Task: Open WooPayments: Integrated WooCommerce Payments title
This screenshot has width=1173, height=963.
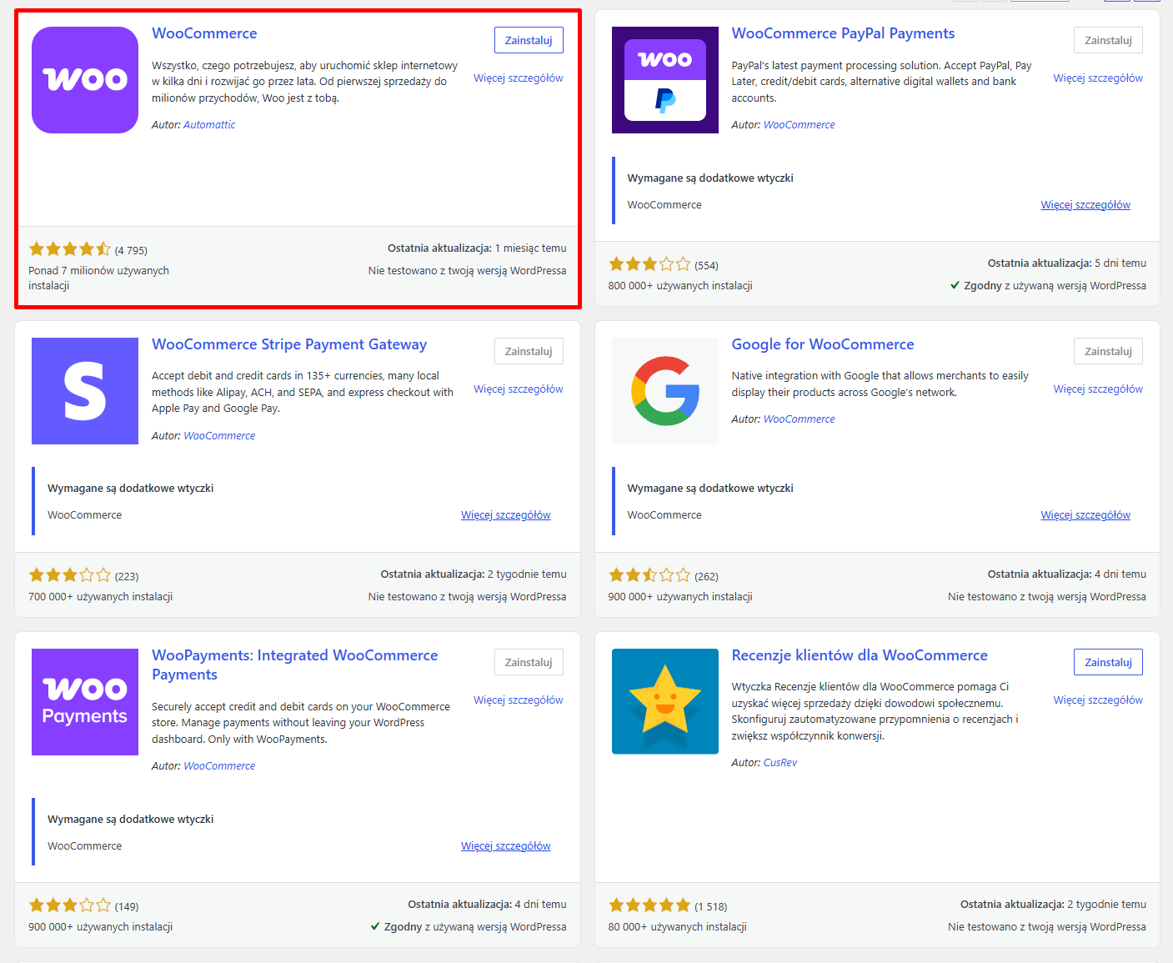Action: pos(295,665)
